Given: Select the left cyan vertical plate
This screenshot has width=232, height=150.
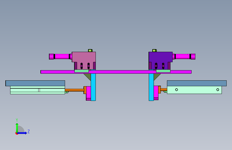Looking at the screenshot, I should point(93,87).
